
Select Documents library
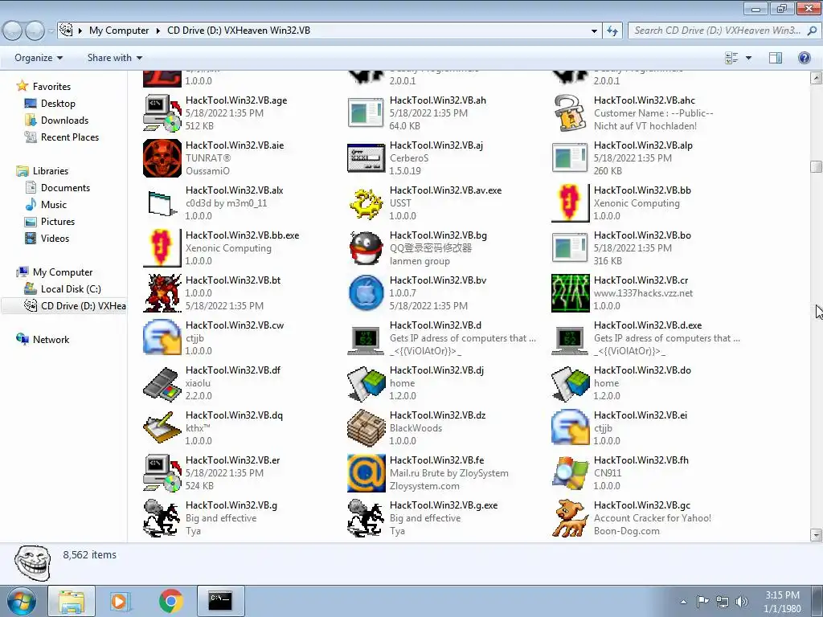[x=65, y=188]
